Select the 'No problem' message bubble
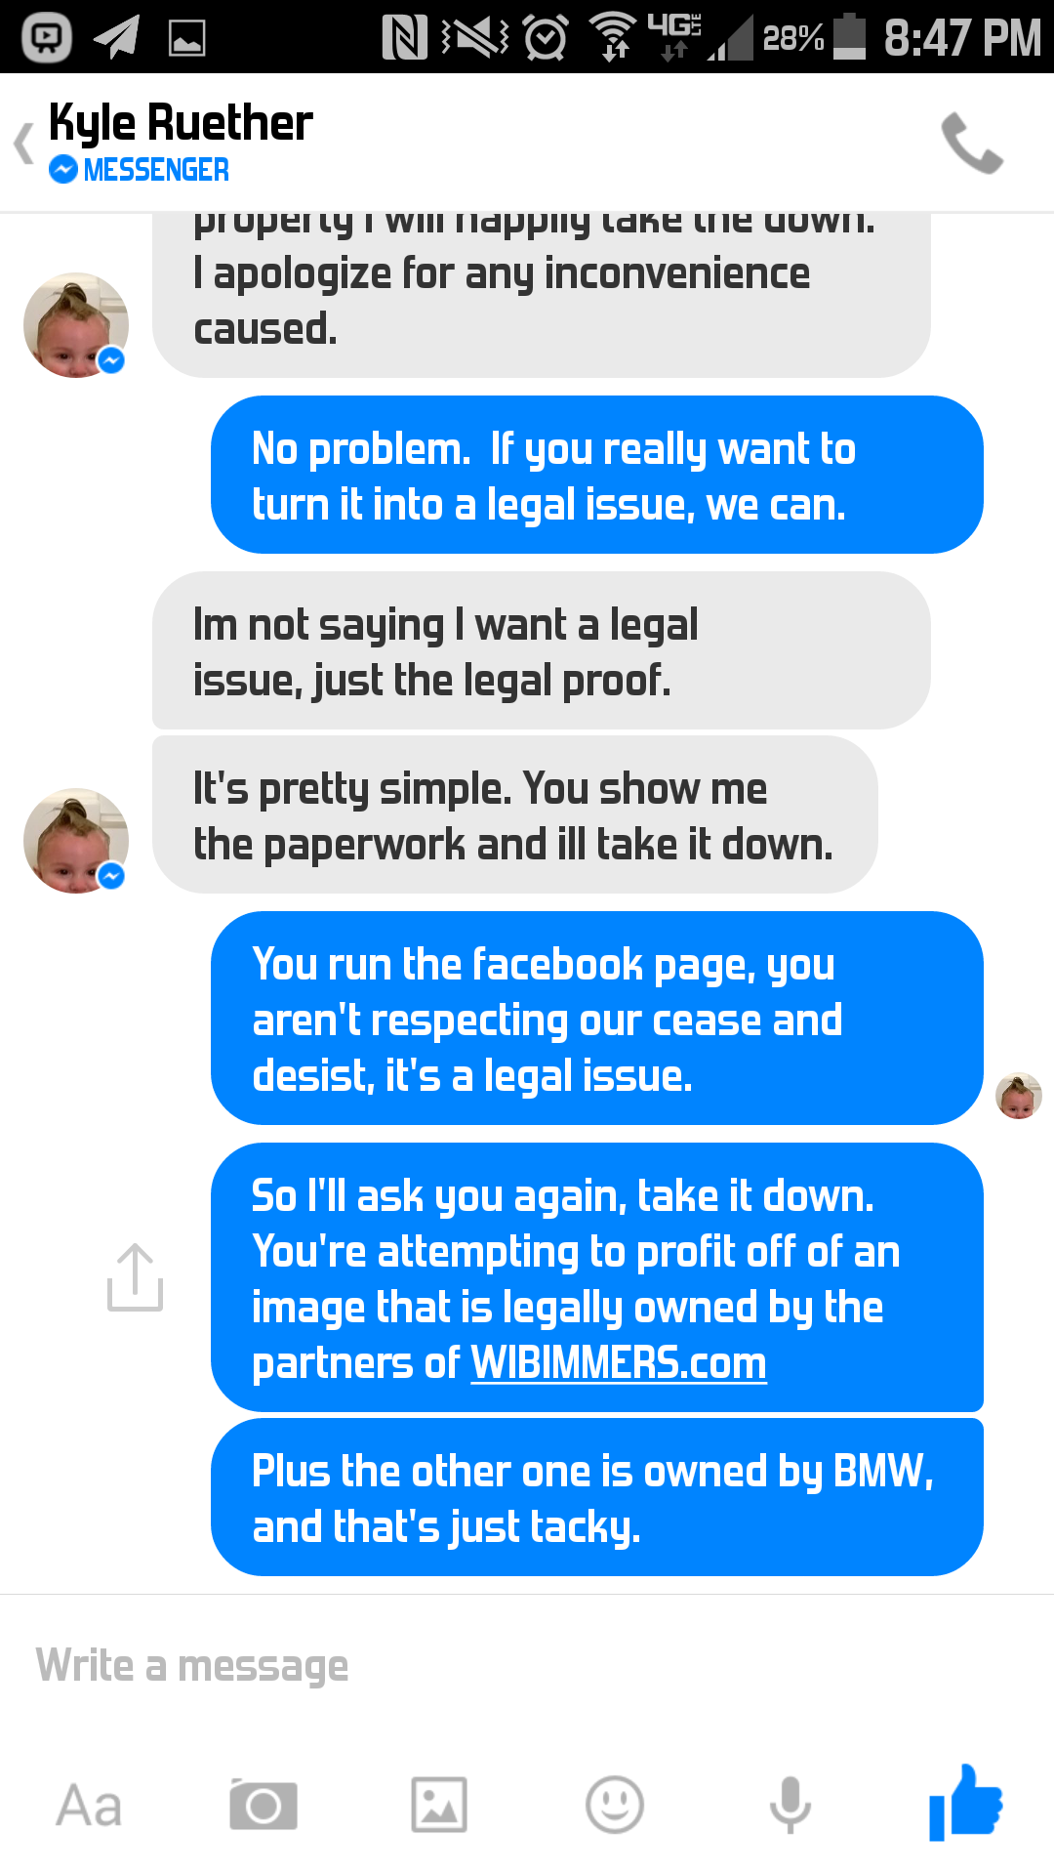Image resolution: width=1054 pixels, height=1875 pixels. click(x=597, y=475)
